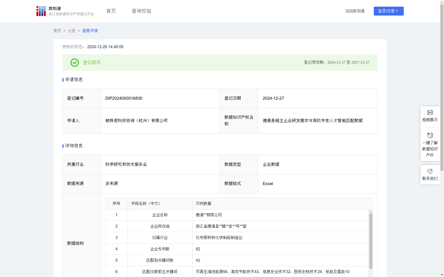Click the 申请信息 section heading
This screenshot has height=277, width=444.
coord(74,80)
